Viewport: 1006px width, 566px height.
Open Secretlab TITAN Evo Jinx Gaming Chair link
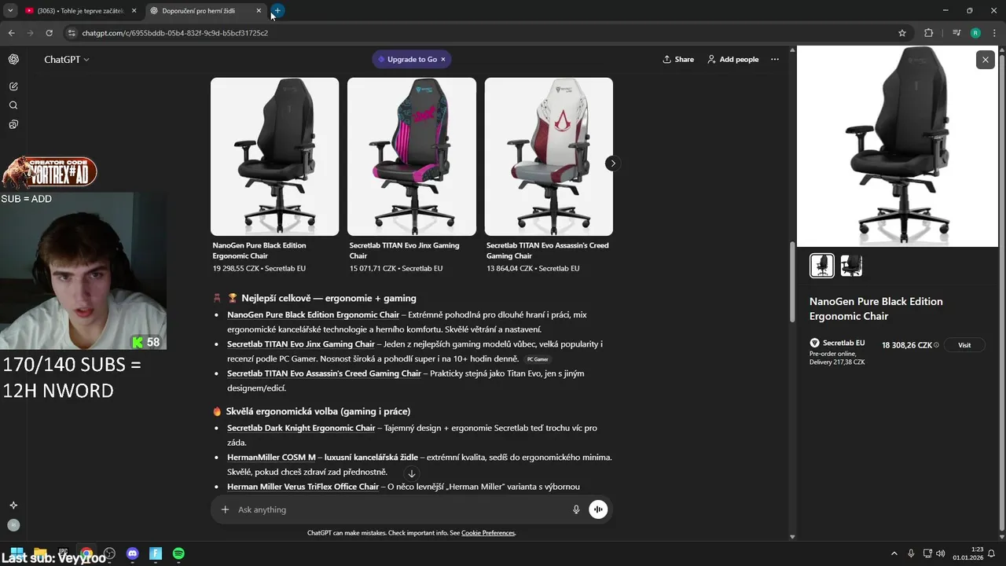[301, 344]
